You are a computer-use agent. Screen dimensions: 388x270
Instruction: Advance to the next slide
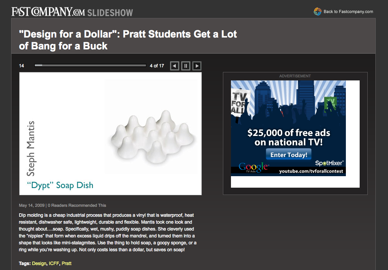(x=197, y=66)
